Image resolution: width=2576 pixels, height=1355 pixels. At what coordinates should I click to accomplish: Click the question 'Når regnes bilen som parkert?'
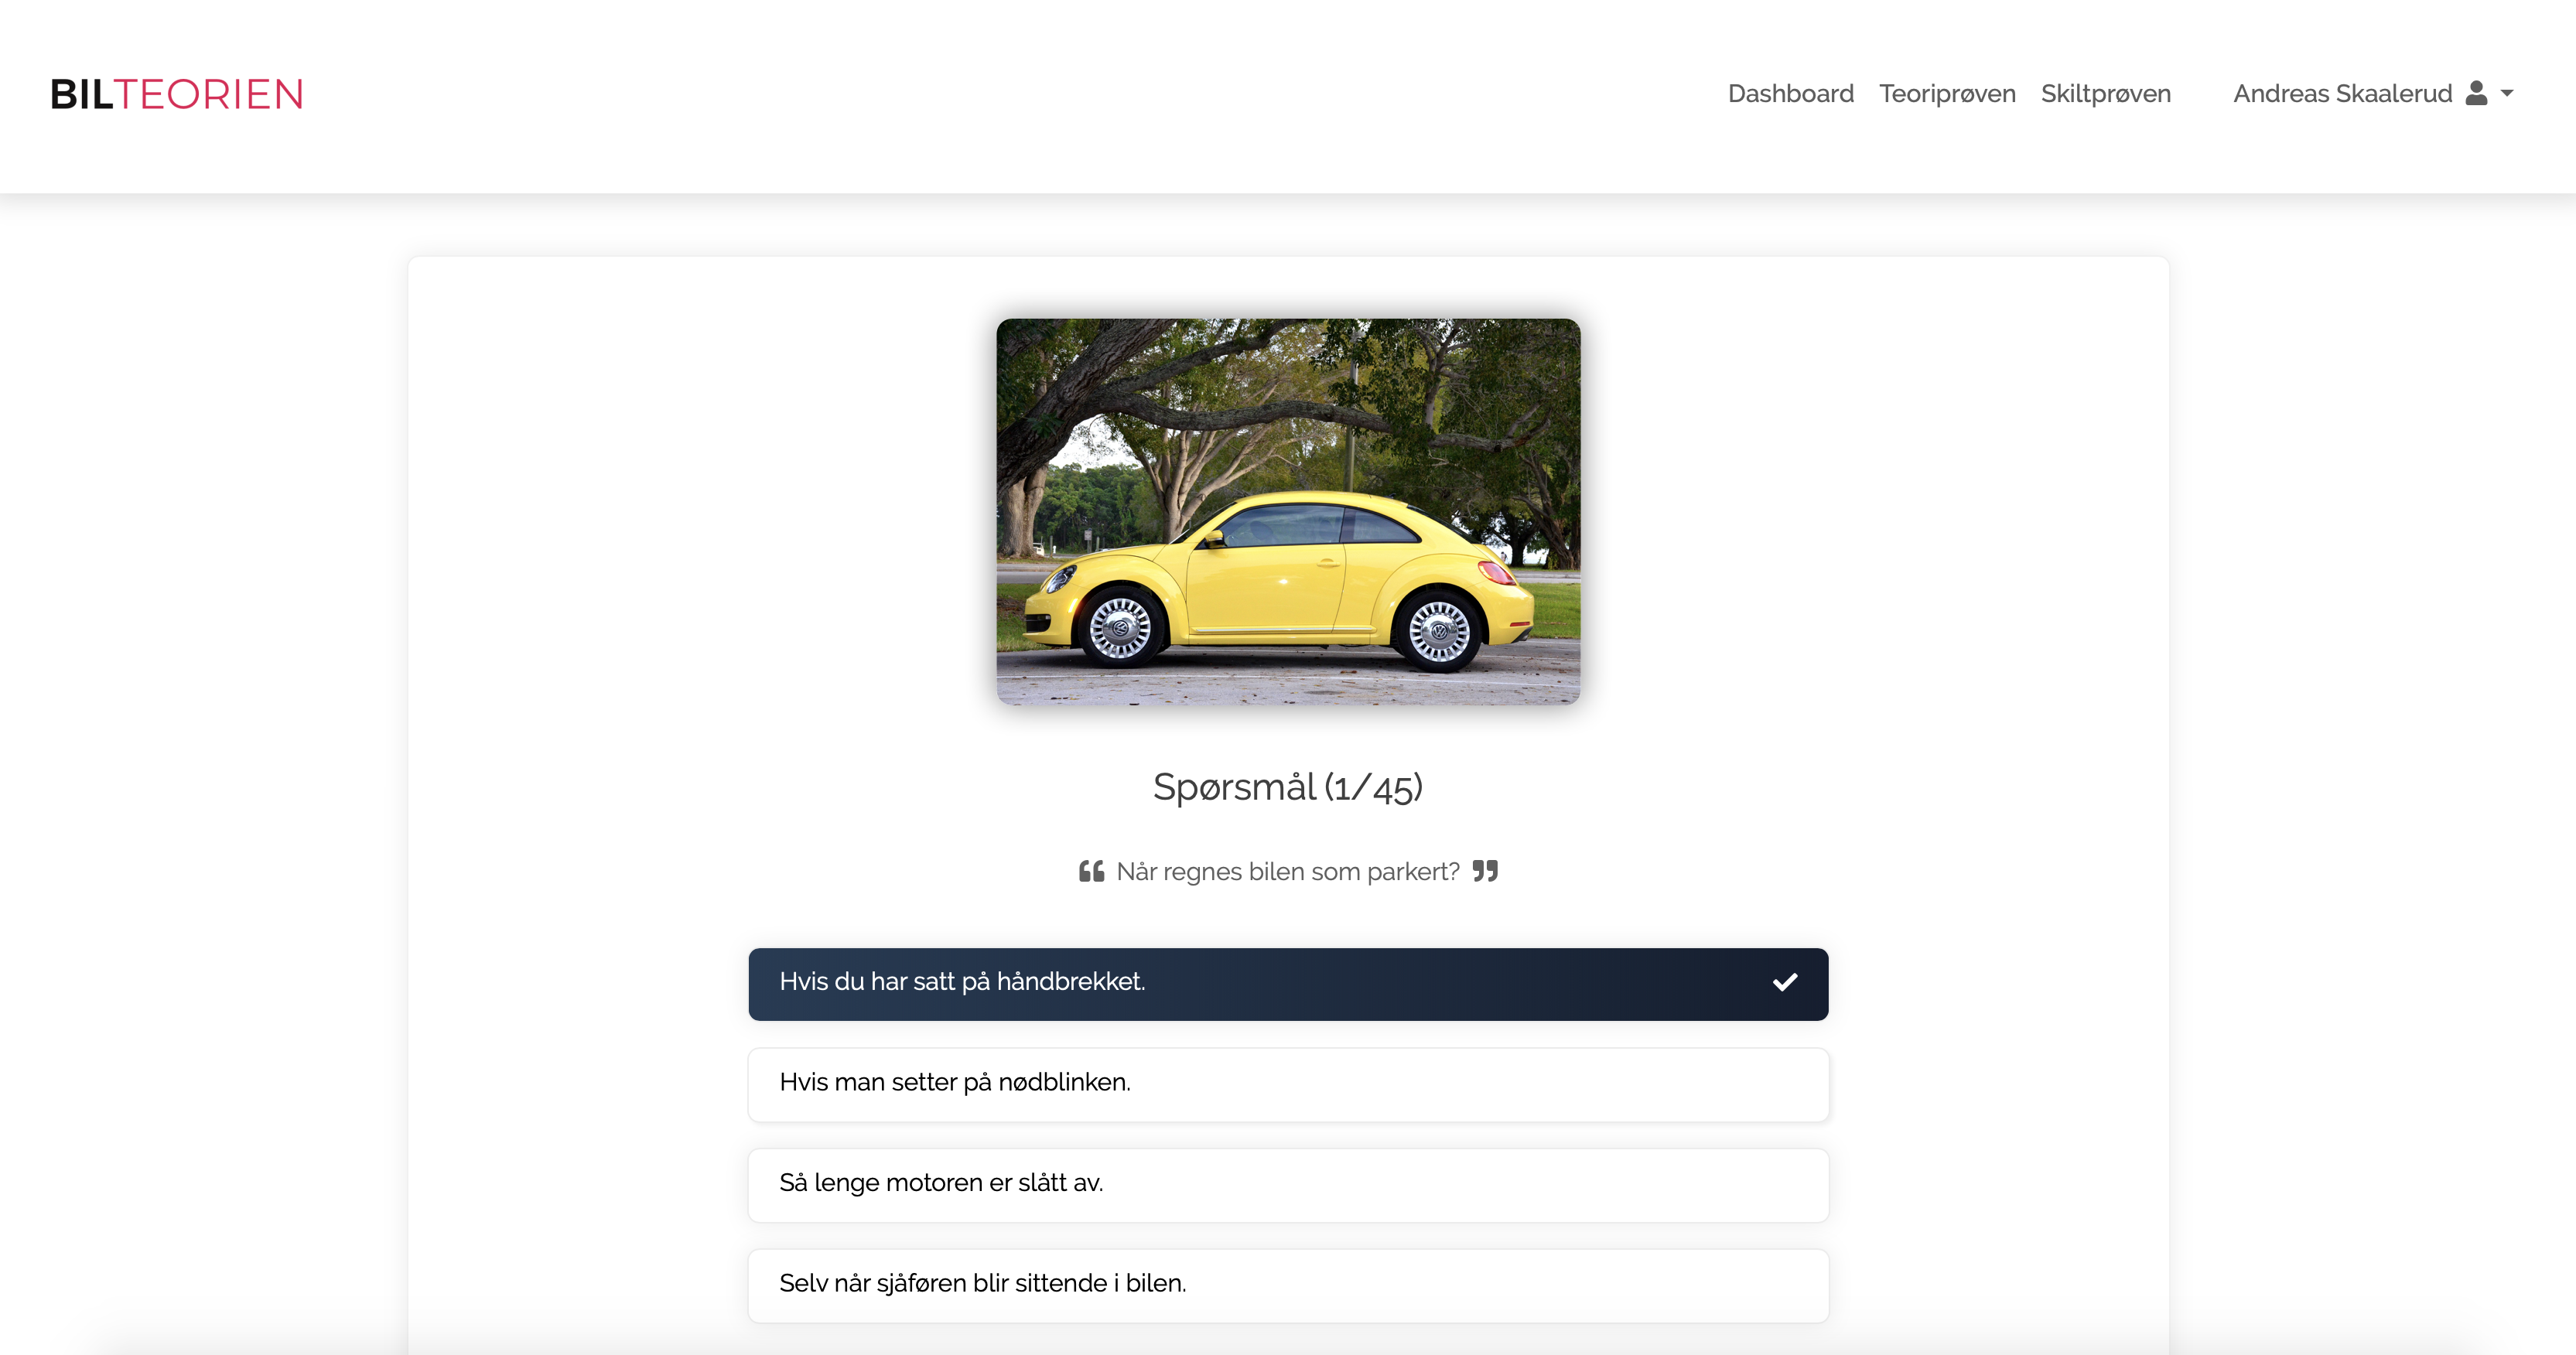(1287, 871)
